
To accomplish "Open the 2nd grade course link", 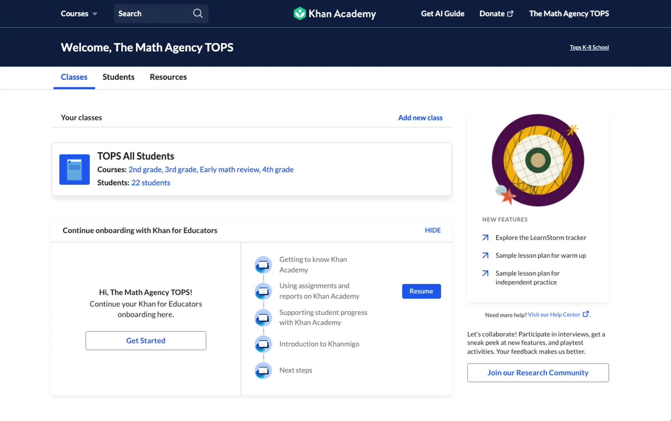I will point(145,170).
